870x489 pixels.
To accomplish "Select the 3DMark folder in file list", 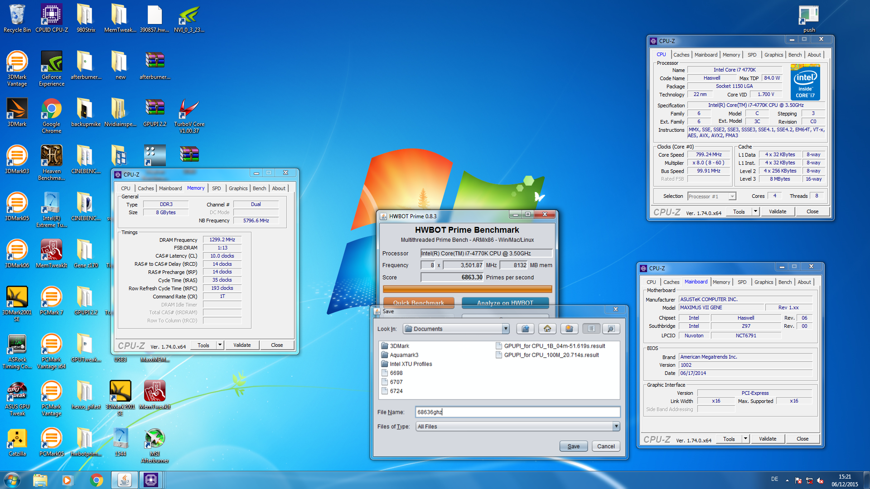I will [395, 346].
